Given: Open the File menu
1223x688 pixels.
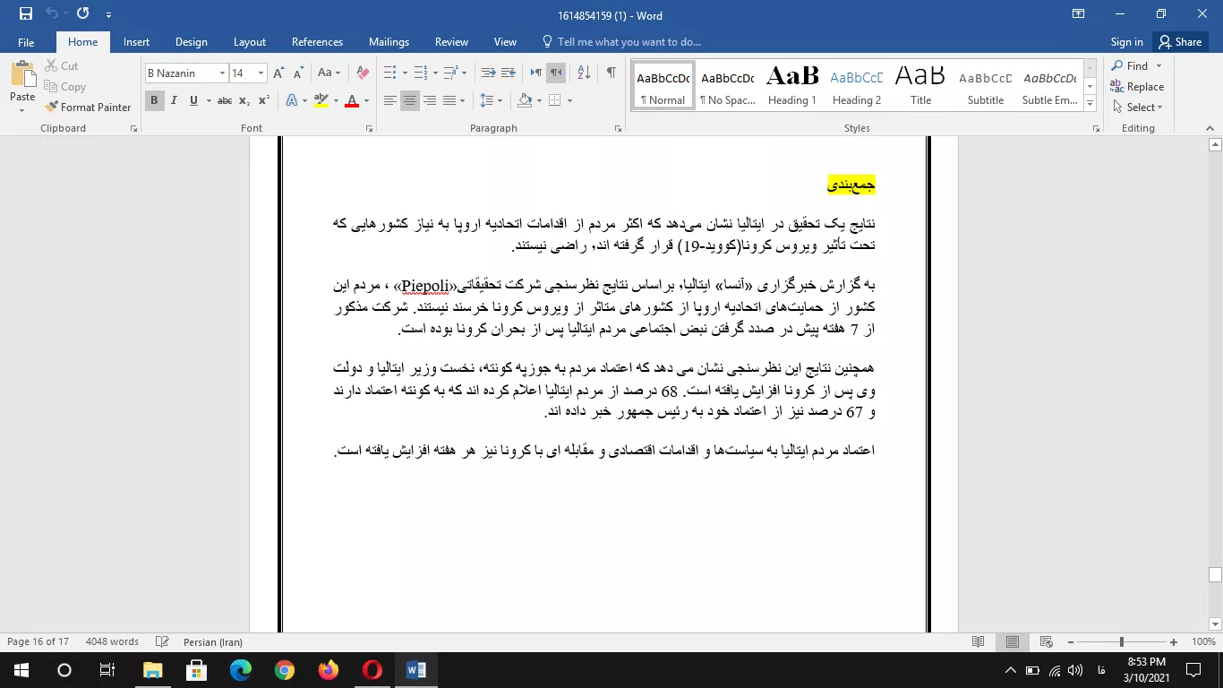Looking at the screenshot, I should pyautogui.click(x=26, y=42).
